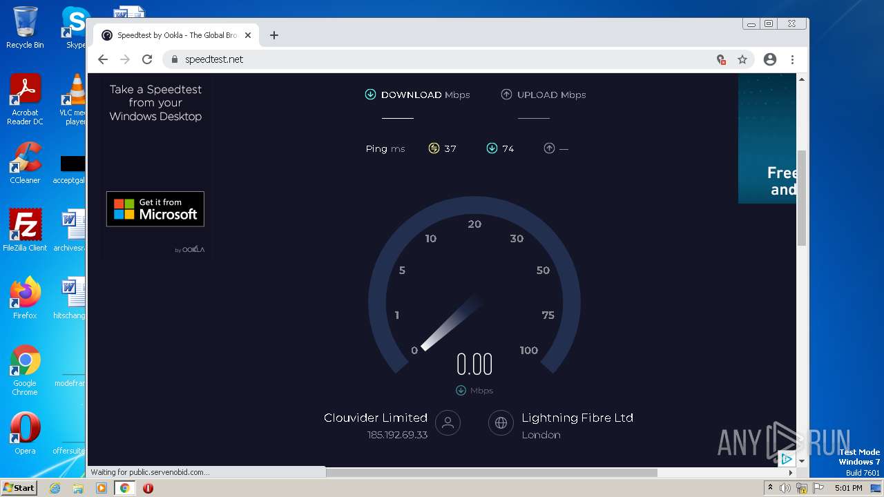Click the 0.00 speed readout
The width and height of the screenshot is (884, 497).
474,364
